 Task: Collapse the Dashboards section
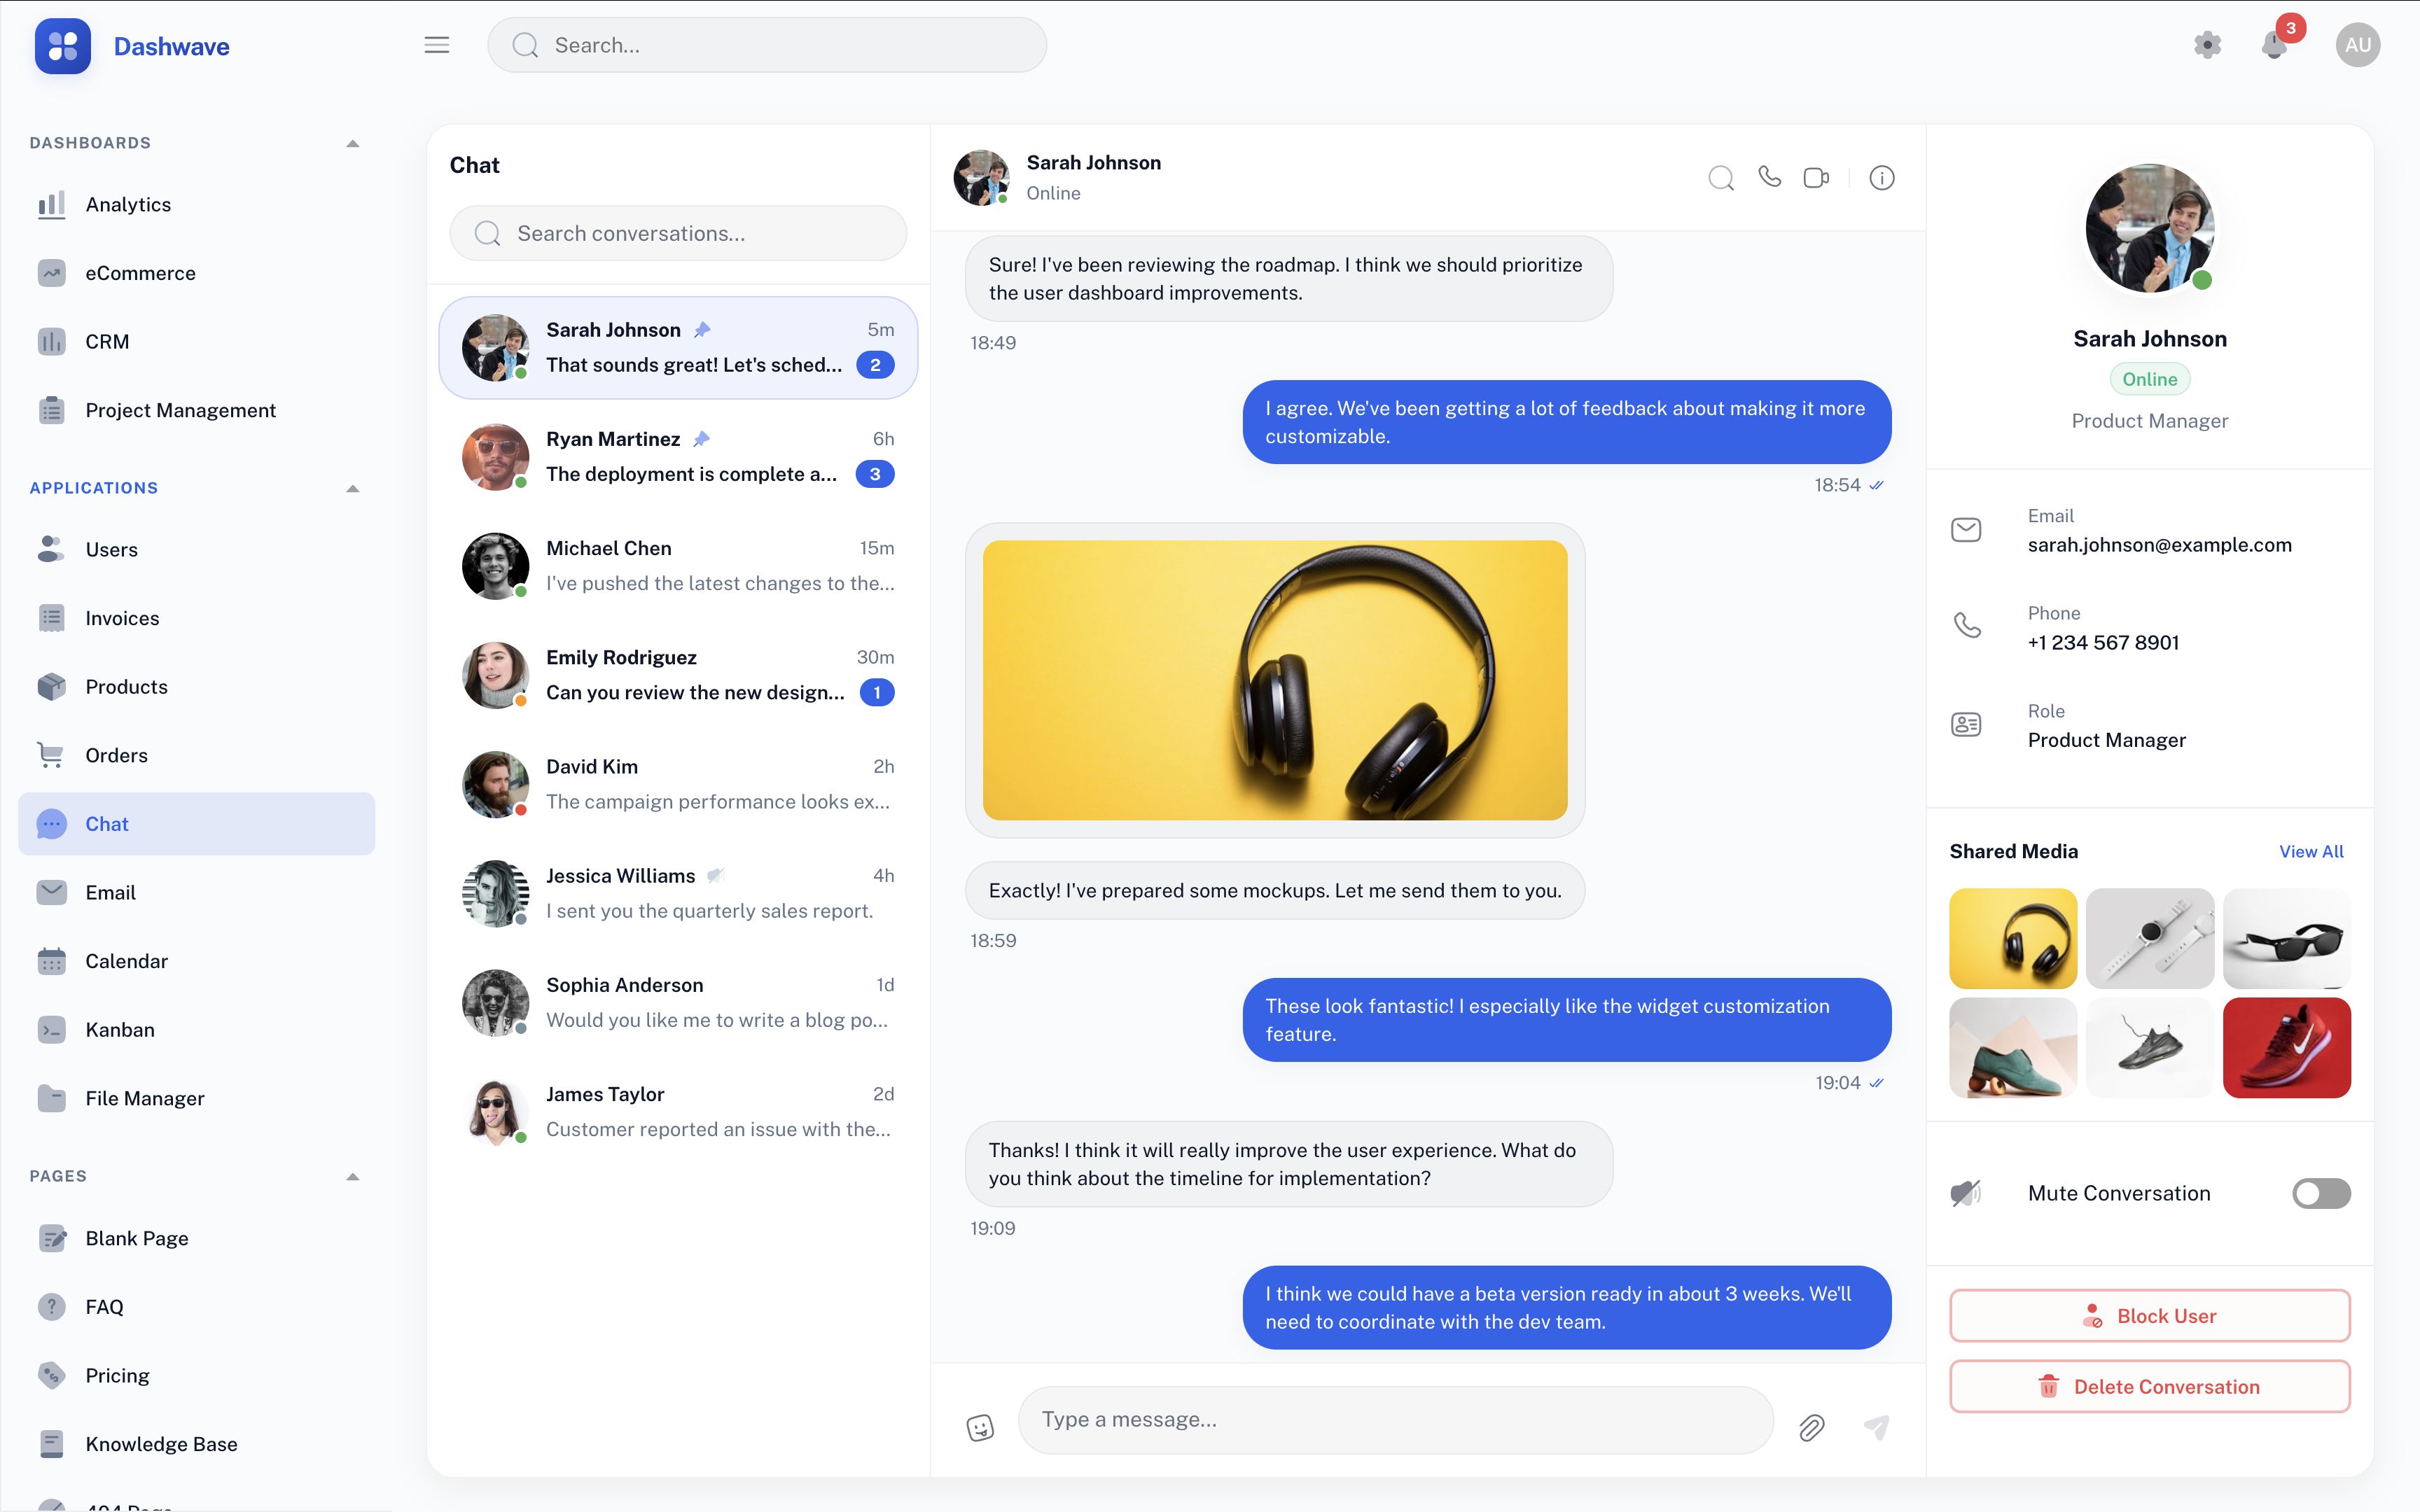[x=352, y=143]
